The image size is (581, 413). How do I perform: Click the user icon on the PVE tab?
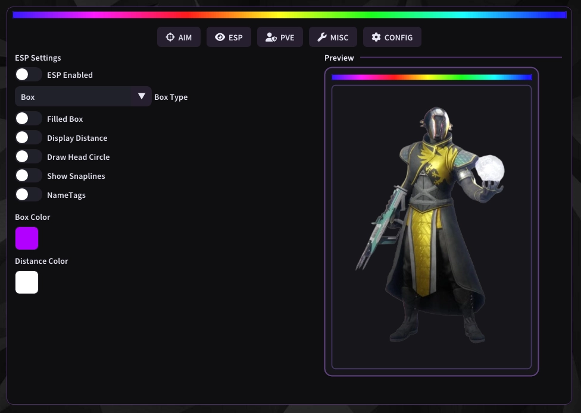point(271,37)
